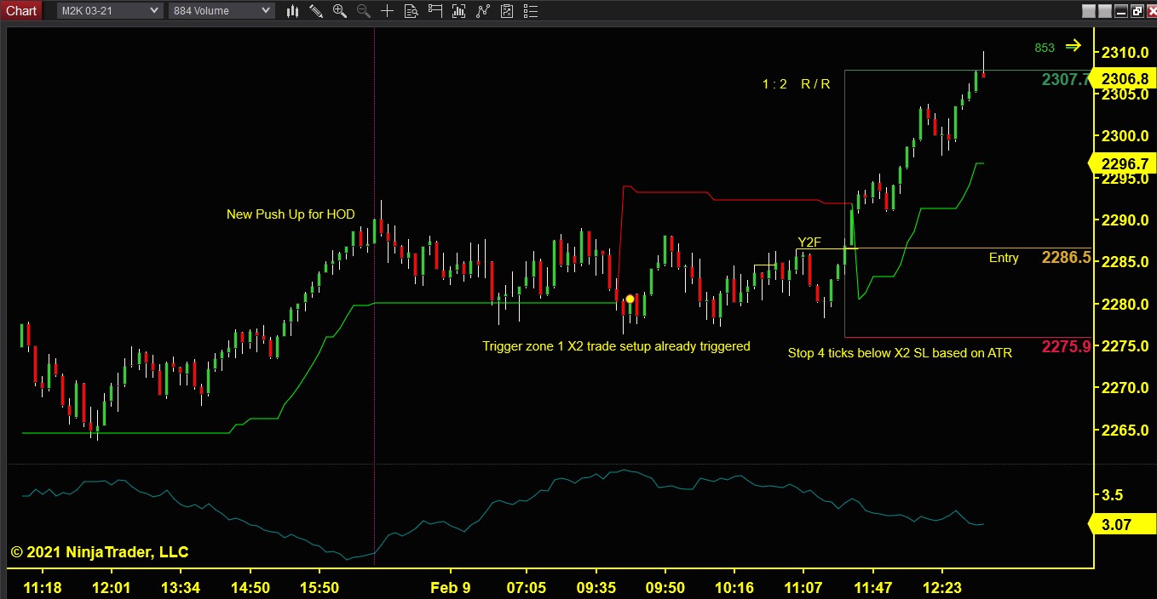Screen dimensions: 1157x599
Task: Restore down the chart window
Action: click(x=1138, y=11)
